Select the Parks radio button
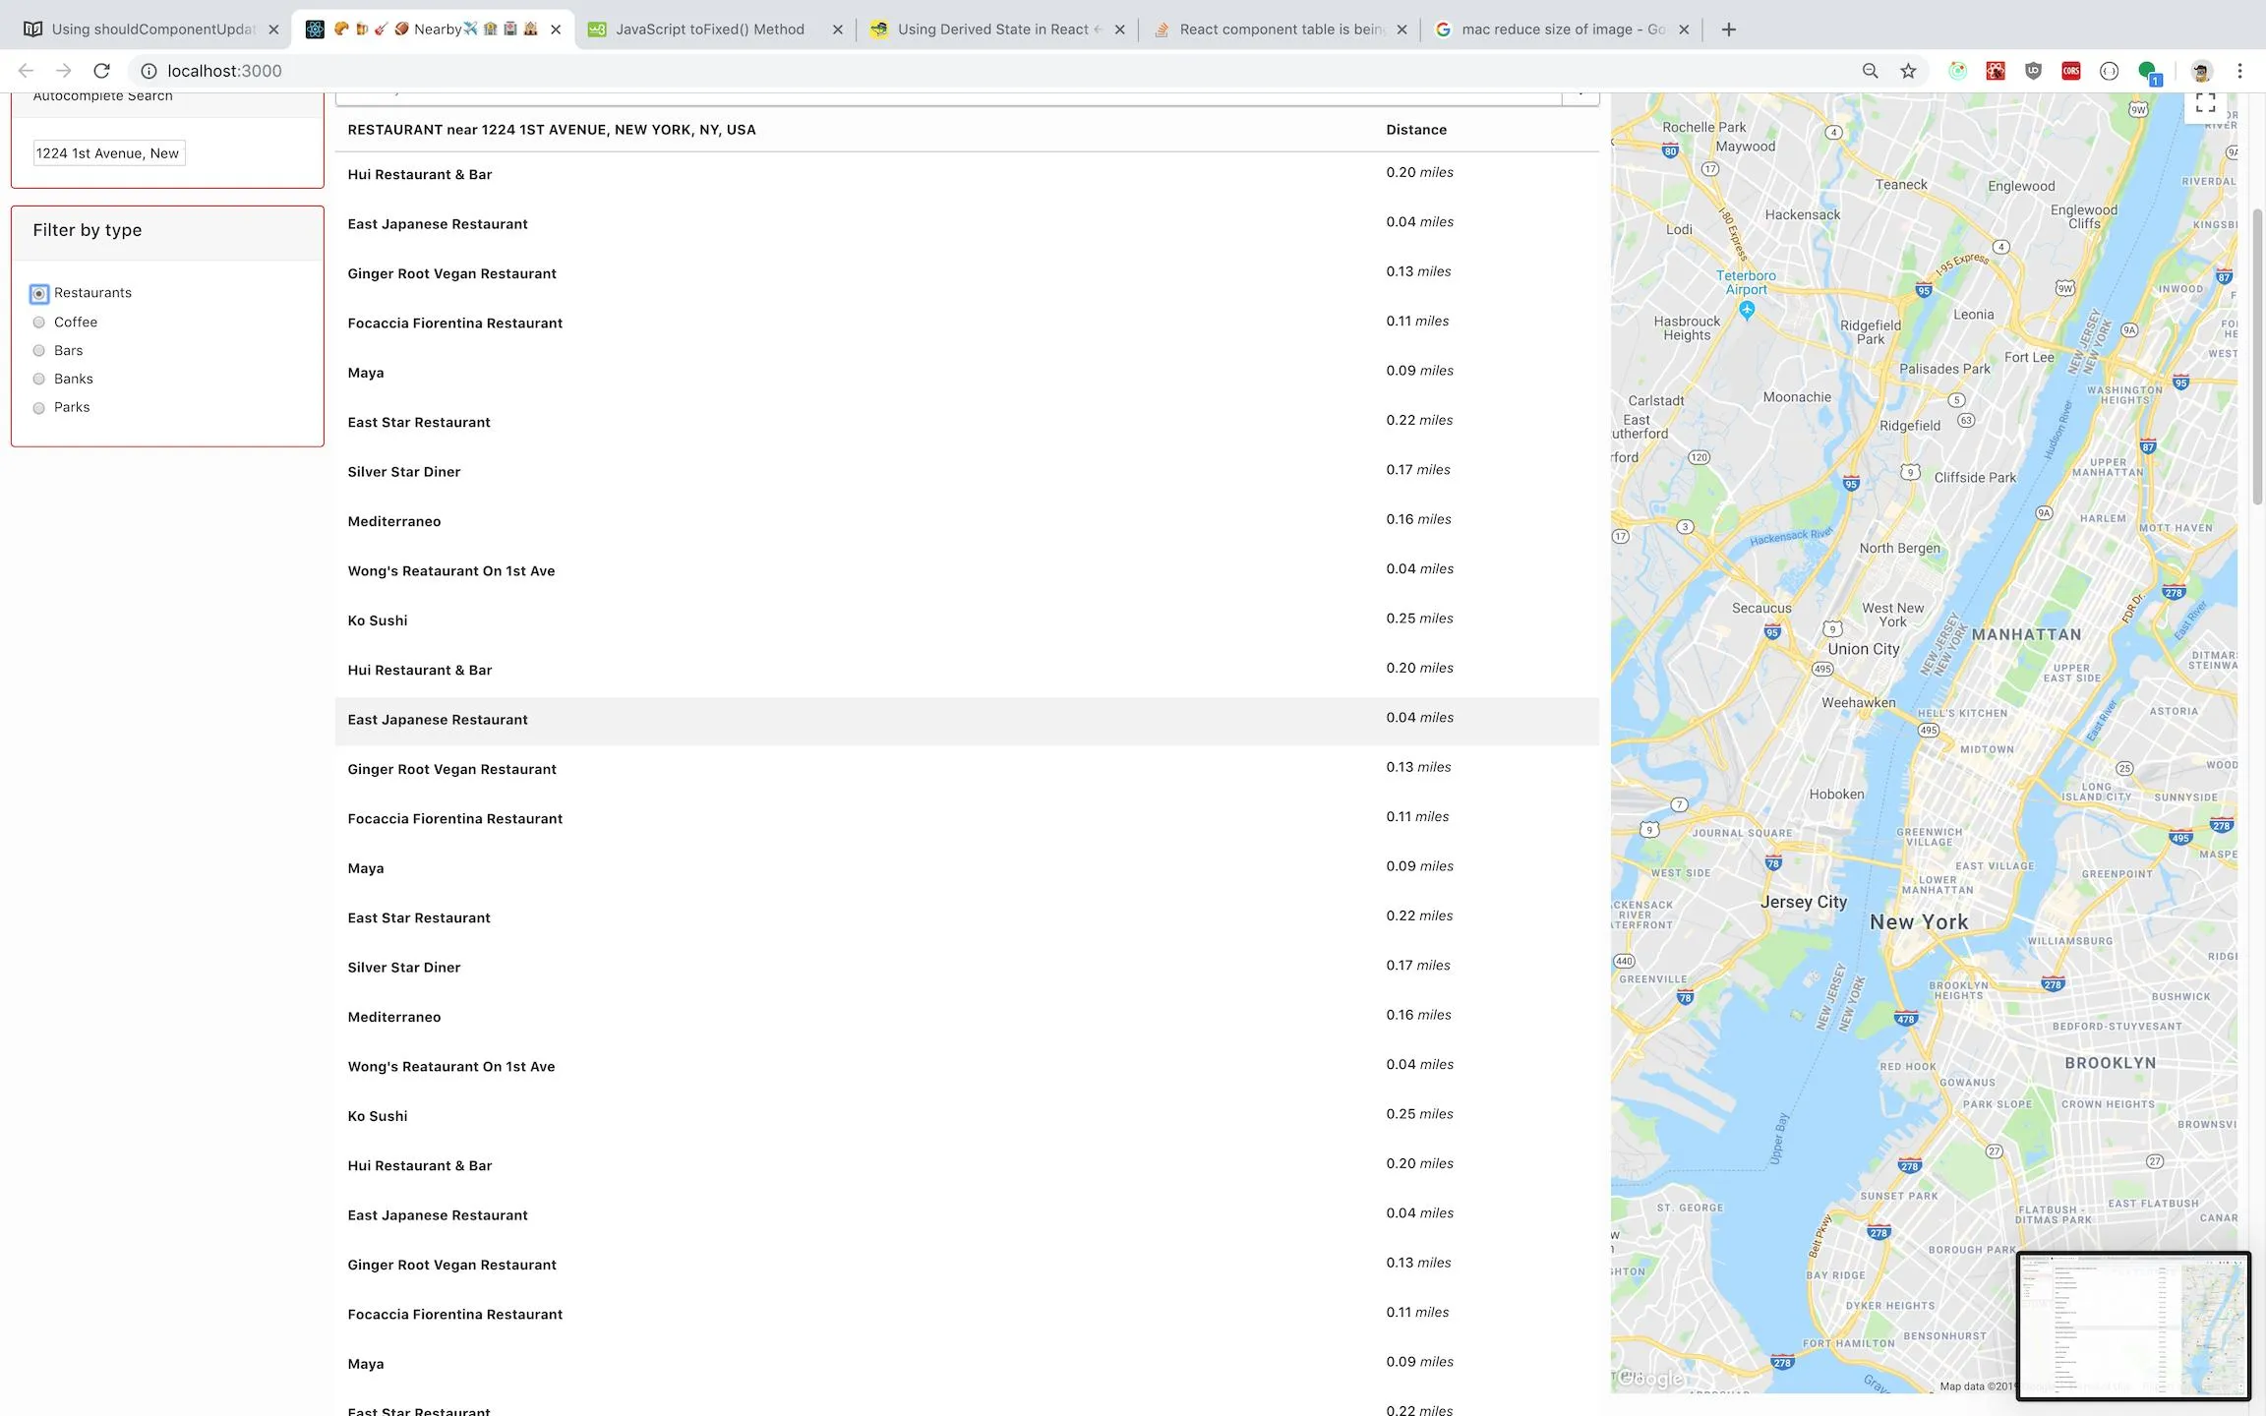This screenshot has height=1416, width=2266. (x=39, y=408)
